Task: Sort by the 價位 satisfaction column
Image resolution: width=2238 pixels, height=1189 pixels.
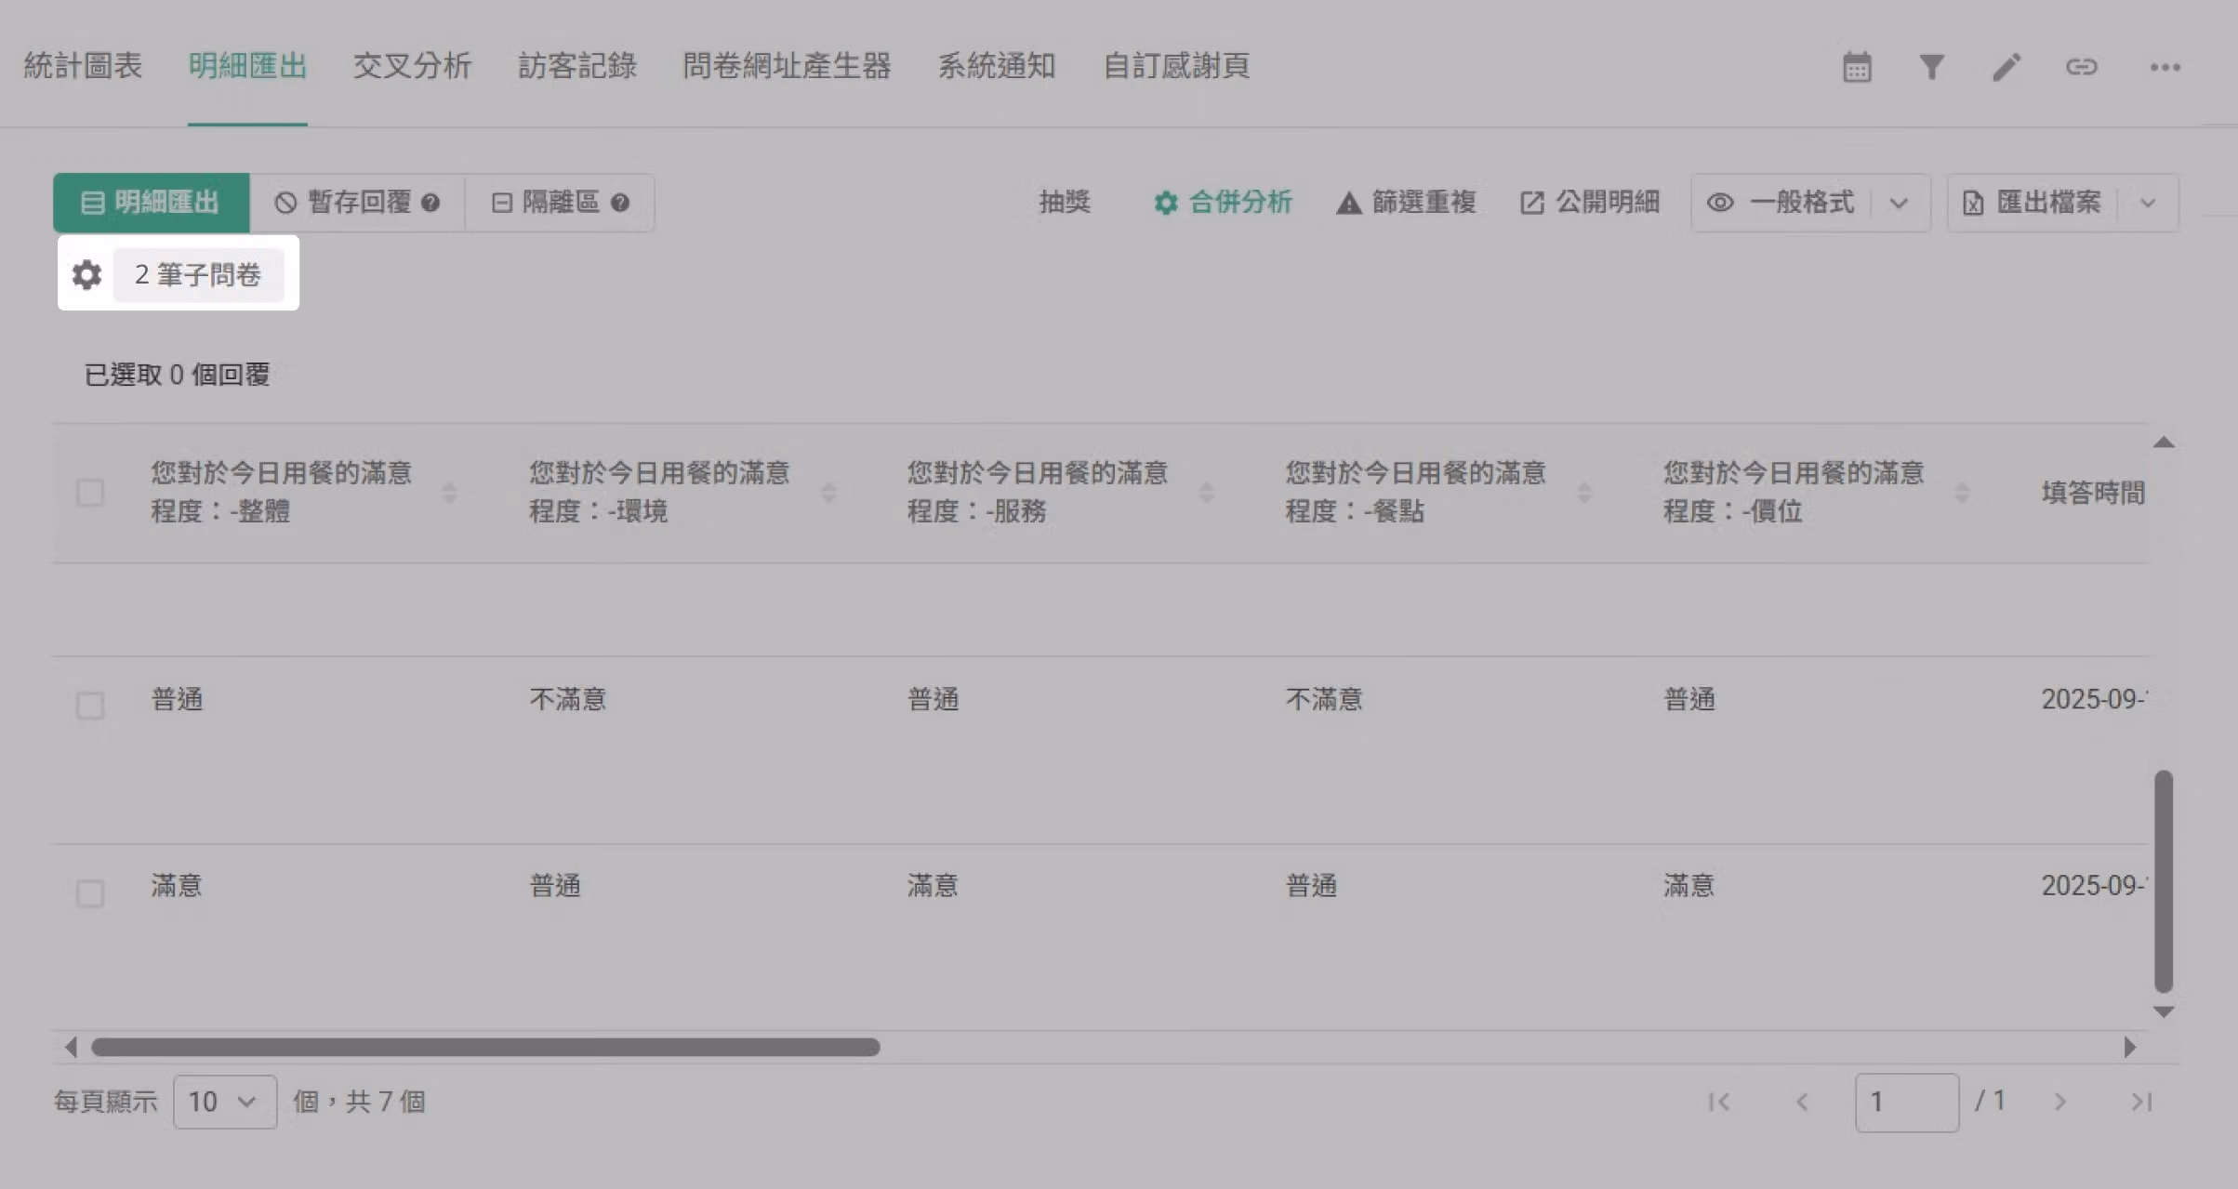Action: [x=1961, y=493]
